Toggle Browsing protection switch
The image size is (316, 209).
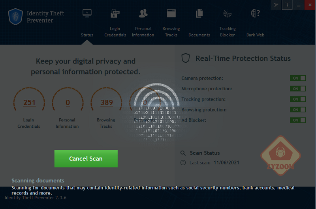pyautogui.click(x=298, y=110)
